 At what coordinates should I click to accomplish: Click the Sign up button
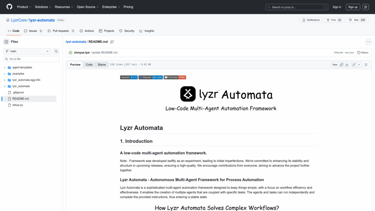tap(353, 7)
